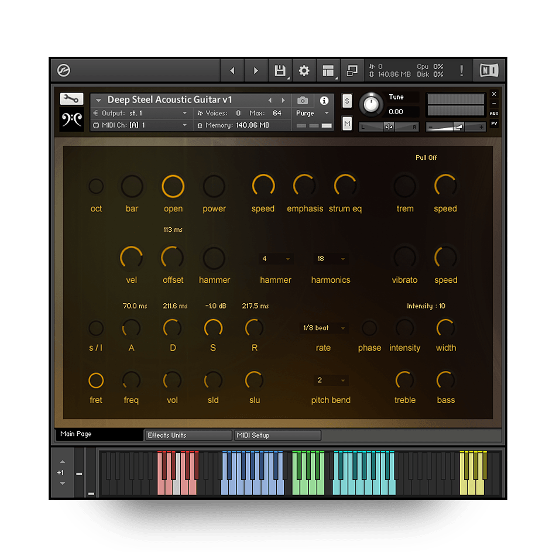Open the hammer value dropdown showing 4
556x556 pixels.
276,259
